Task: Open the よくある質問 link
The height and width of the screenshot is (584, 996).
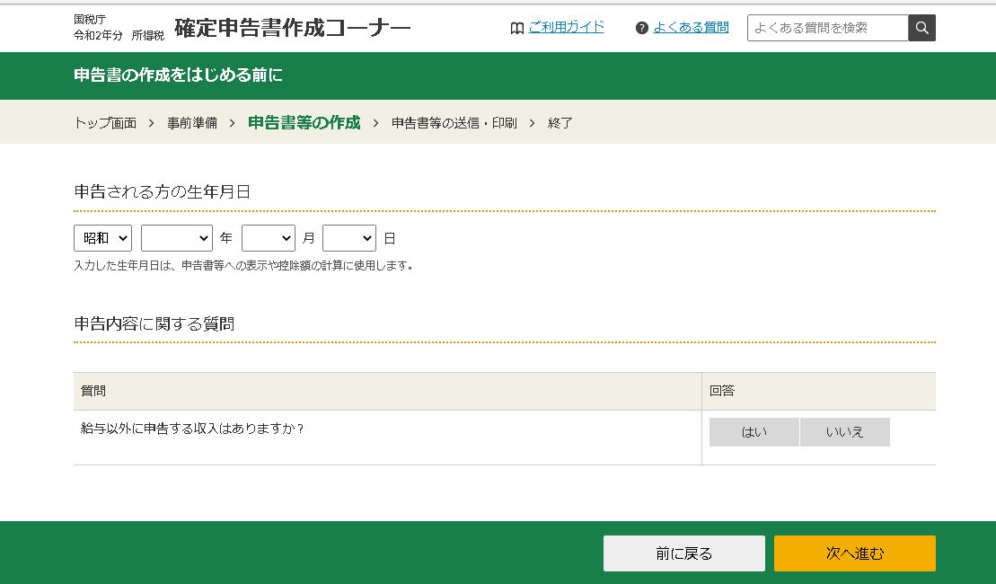Action: pyautogui.click(x=691, y=27)
